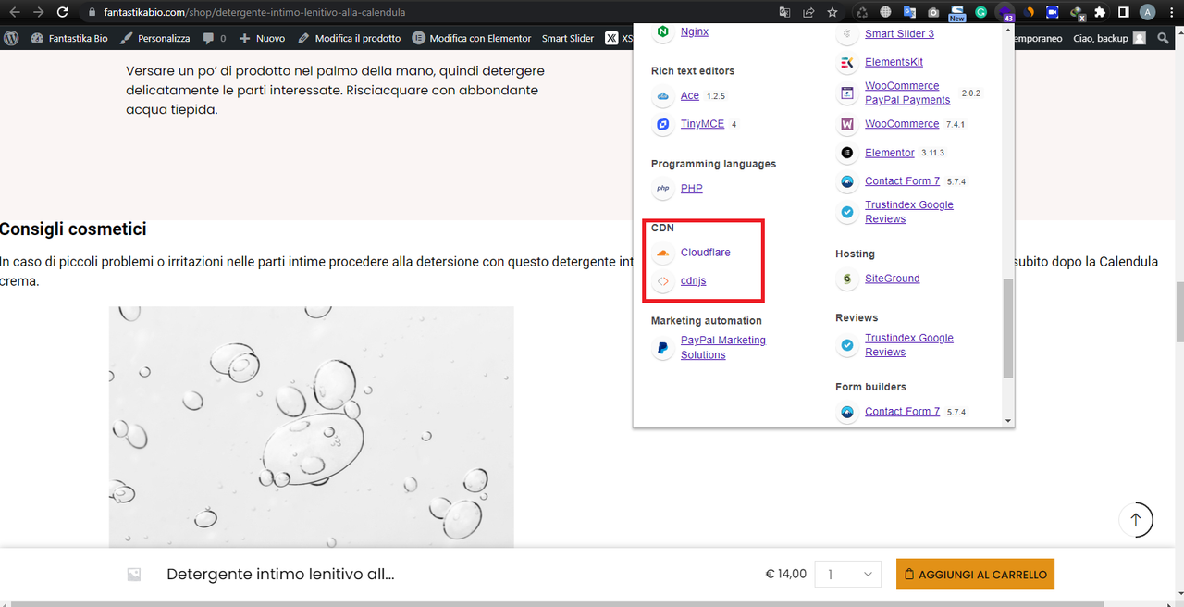This screenshot has width=1184, height=607.
Task: Open the Cloudflare CDN link
Action: [706, 253]
